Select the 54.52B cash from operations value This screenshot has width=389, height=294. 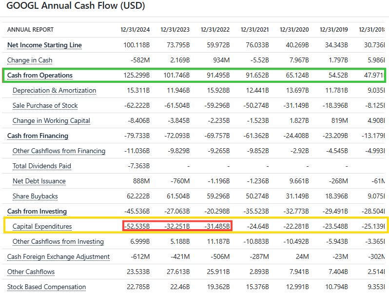pyautogui.click(x=338, y=76)
